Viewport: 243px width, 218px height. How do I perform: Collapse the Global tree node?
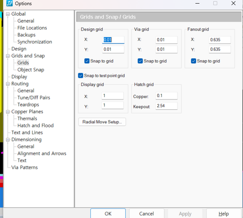point(8,14)
